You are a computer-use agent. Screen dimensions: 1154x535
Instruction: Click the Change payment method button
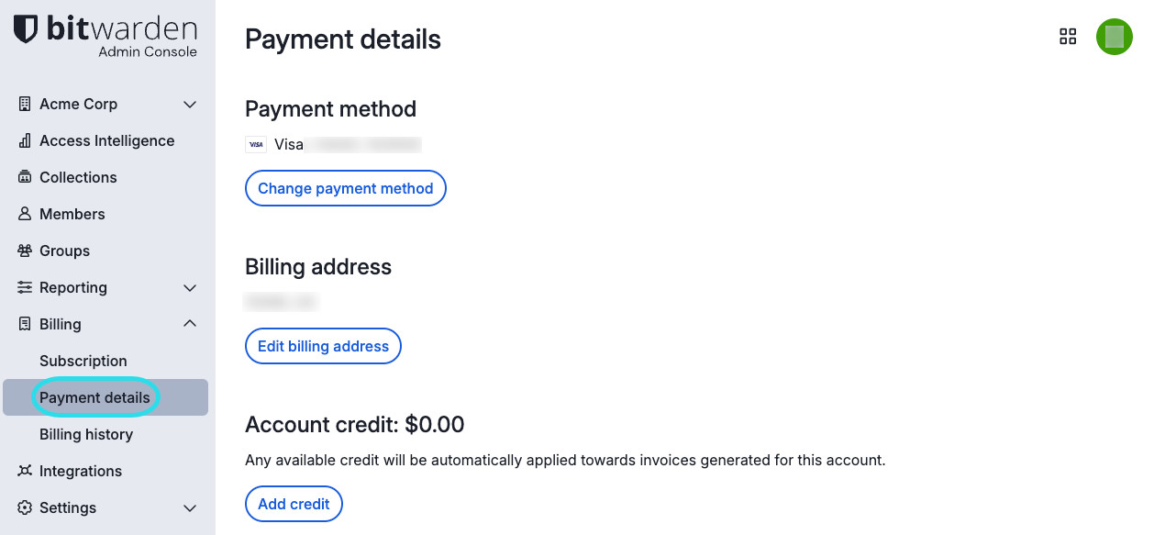point(345,187)
